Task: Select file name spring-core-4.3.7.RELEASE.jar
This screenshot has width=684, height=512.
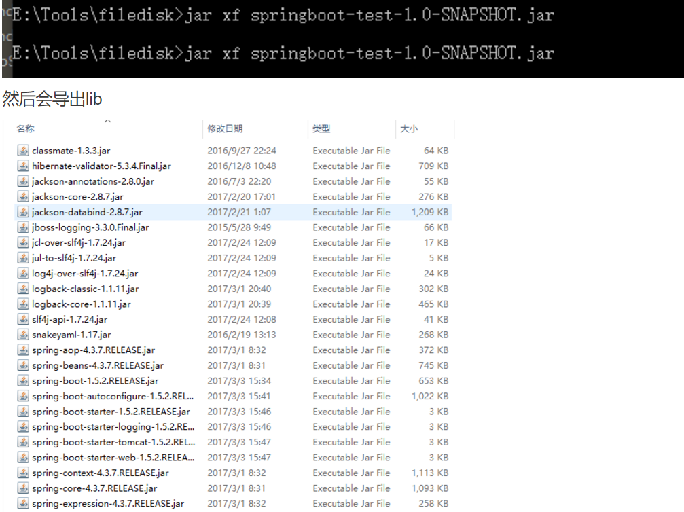Action: coord(94,488)
